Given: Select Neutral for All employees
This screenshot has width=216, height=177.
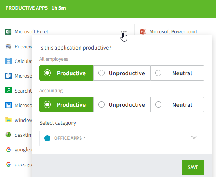Looking at the screenshot, I should click(178, 73).
